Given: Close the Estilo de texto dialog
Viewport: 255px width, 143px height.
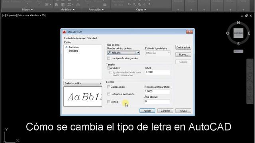Looking at the screenshot, I should coord(190,32).
